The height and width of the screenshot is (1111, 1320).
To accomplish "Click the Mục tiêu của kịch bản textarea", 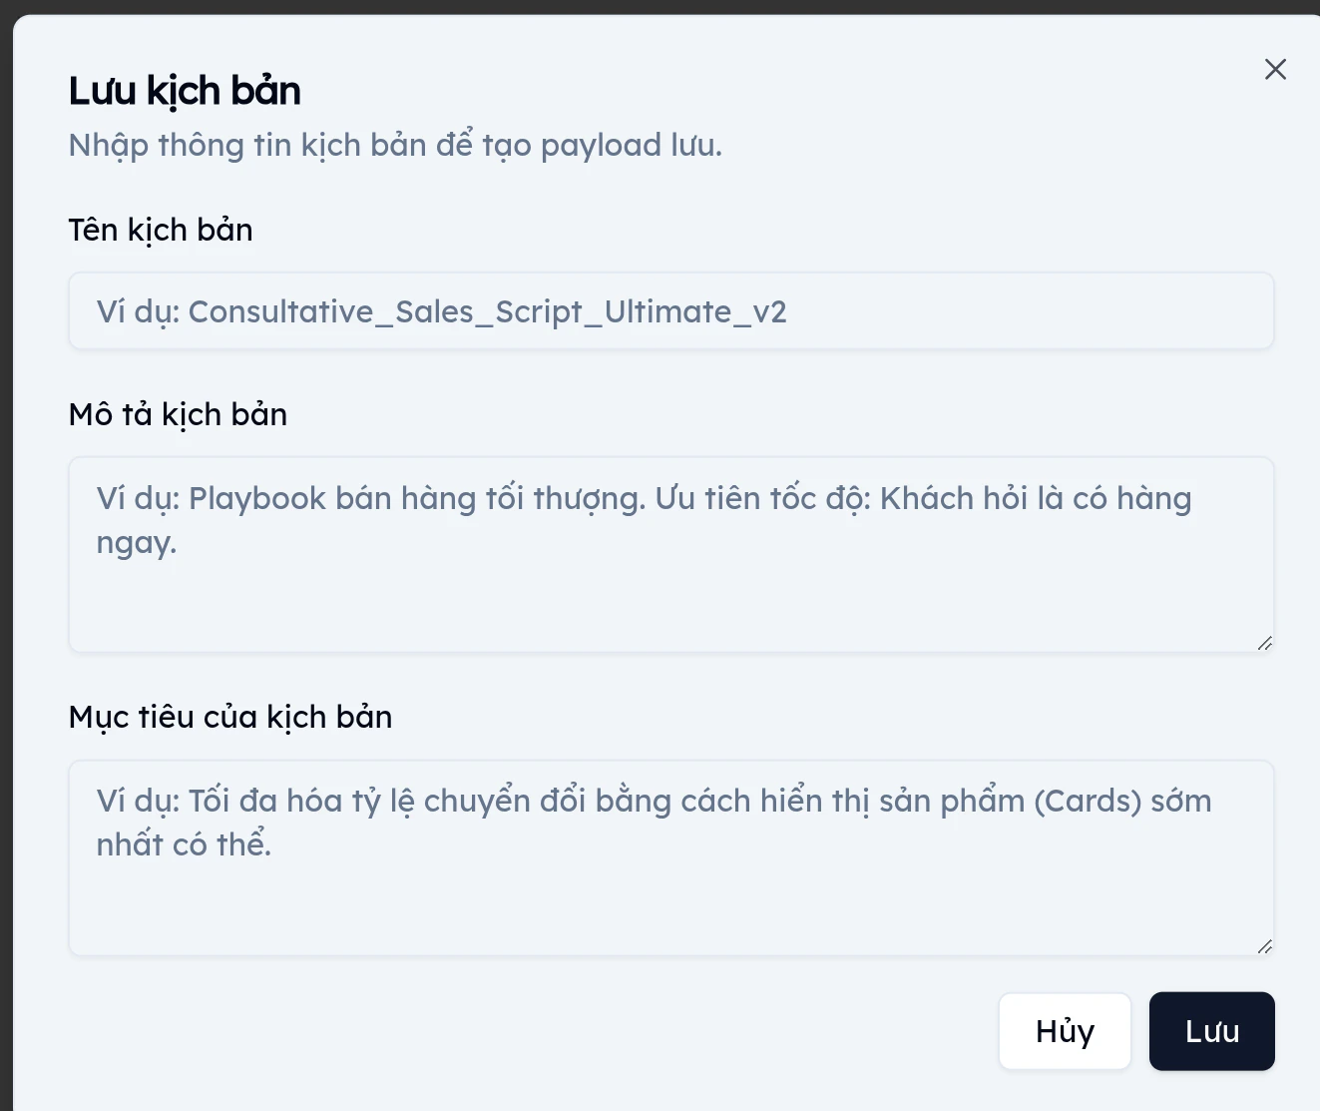I will pyautogui.click(x=670, y=858).
